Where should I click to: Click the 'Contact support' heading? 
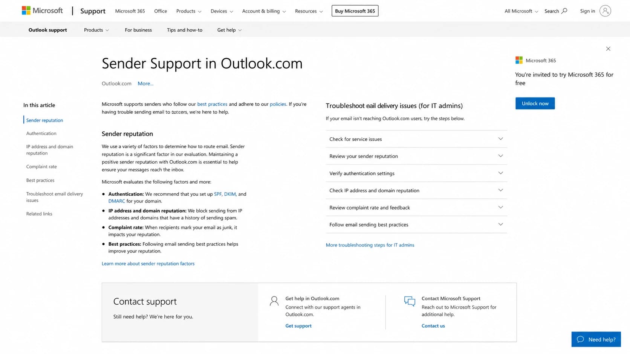[145, 301]
